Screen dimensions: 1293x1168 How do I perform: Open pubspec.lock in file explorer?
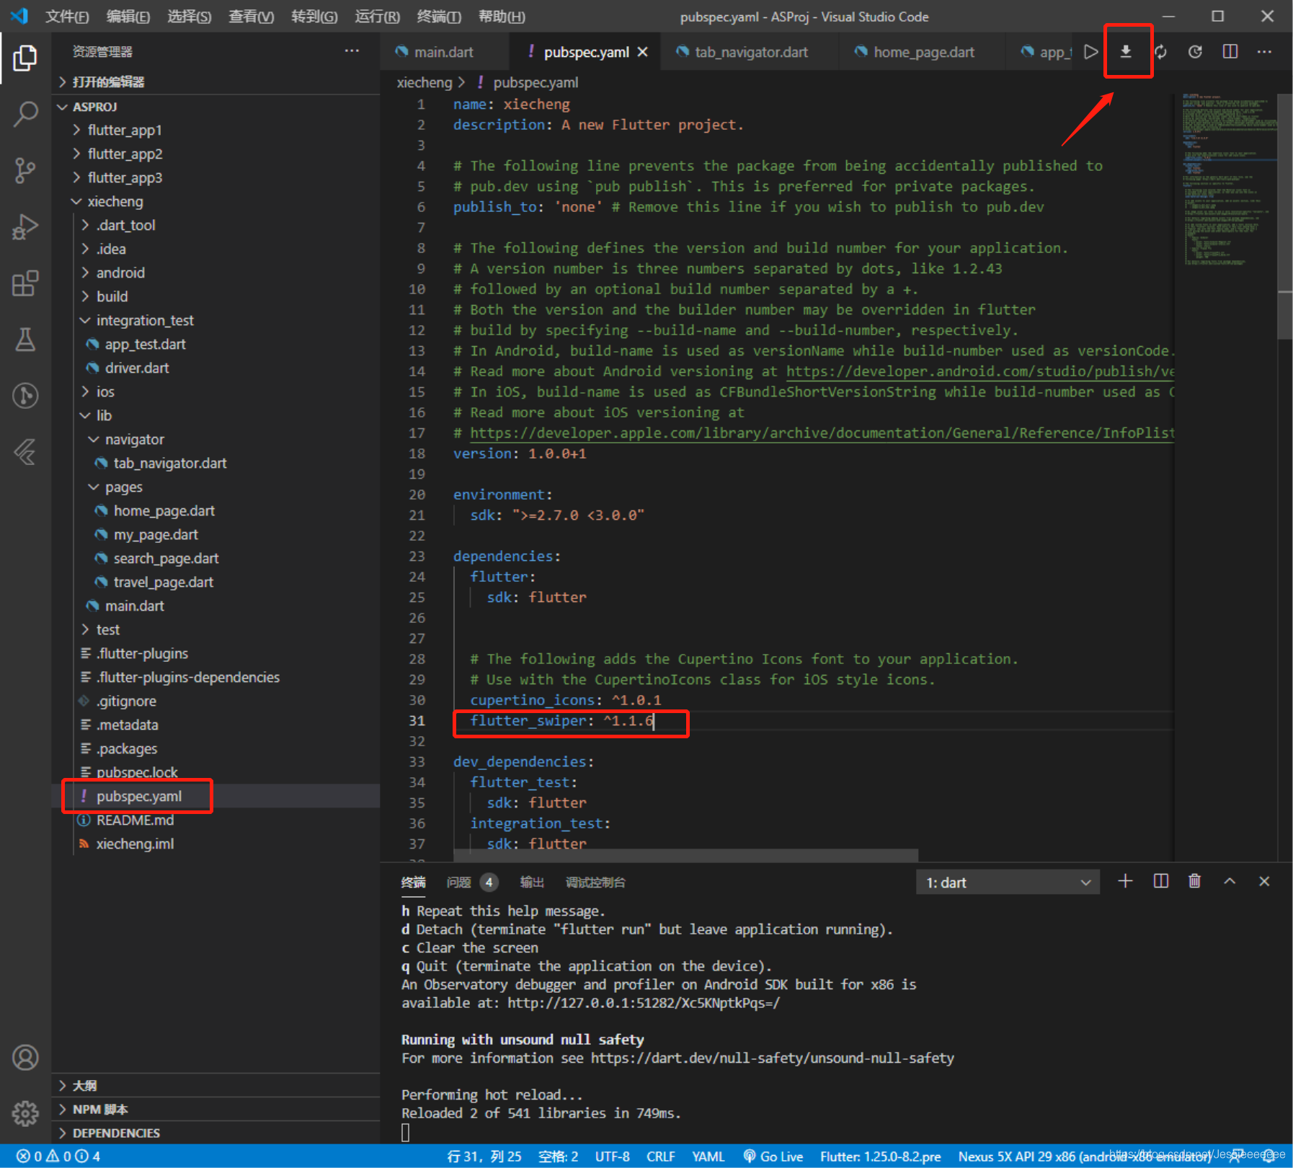click(x=137, y=772)
